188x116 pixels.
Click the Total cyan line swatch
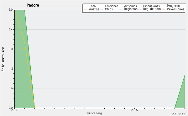pos(86,6)
